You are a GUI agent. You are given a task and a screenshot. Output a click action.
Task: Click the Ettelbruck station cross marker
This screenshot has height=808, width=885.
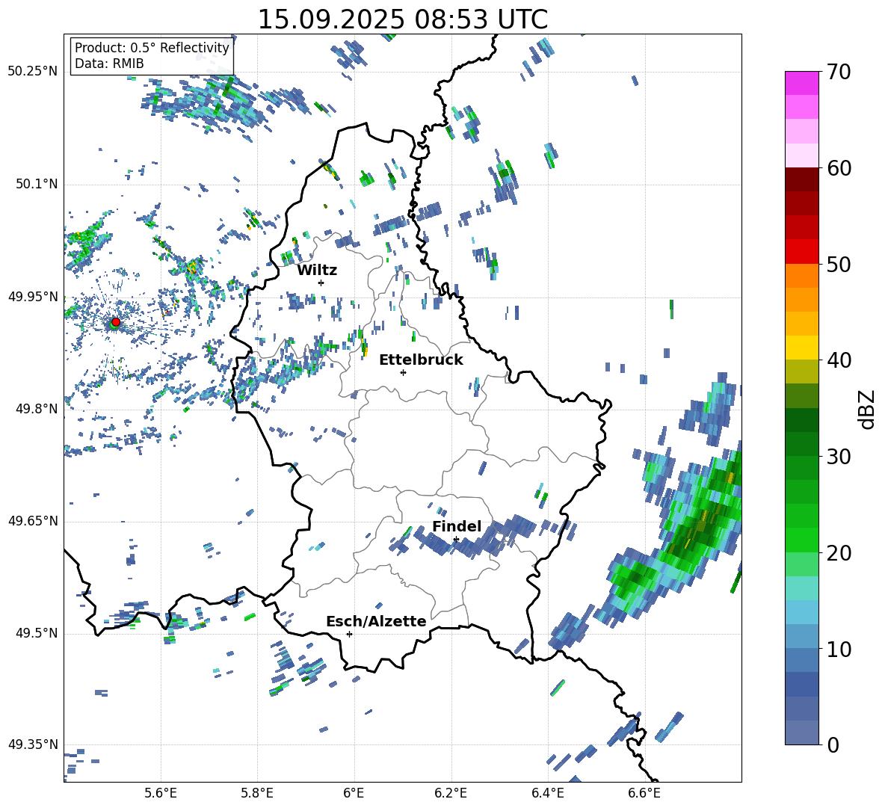click(403, 372)
